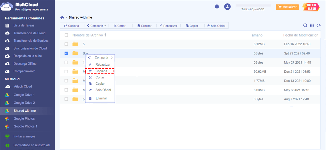The image size is (326, 150).
Task: Check the box for the 0Bytes May 27 row
Action: 66,62
